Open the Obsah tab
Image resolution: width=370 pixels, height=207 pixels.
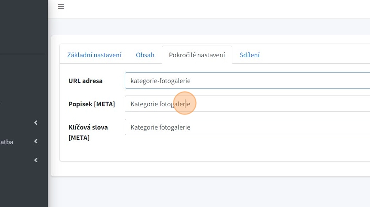(x=145, y=55)
